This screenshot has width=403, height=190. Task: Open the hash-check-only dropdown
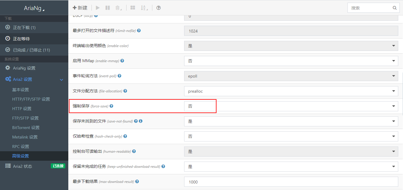pyautogui.click(x=291, y=136)
